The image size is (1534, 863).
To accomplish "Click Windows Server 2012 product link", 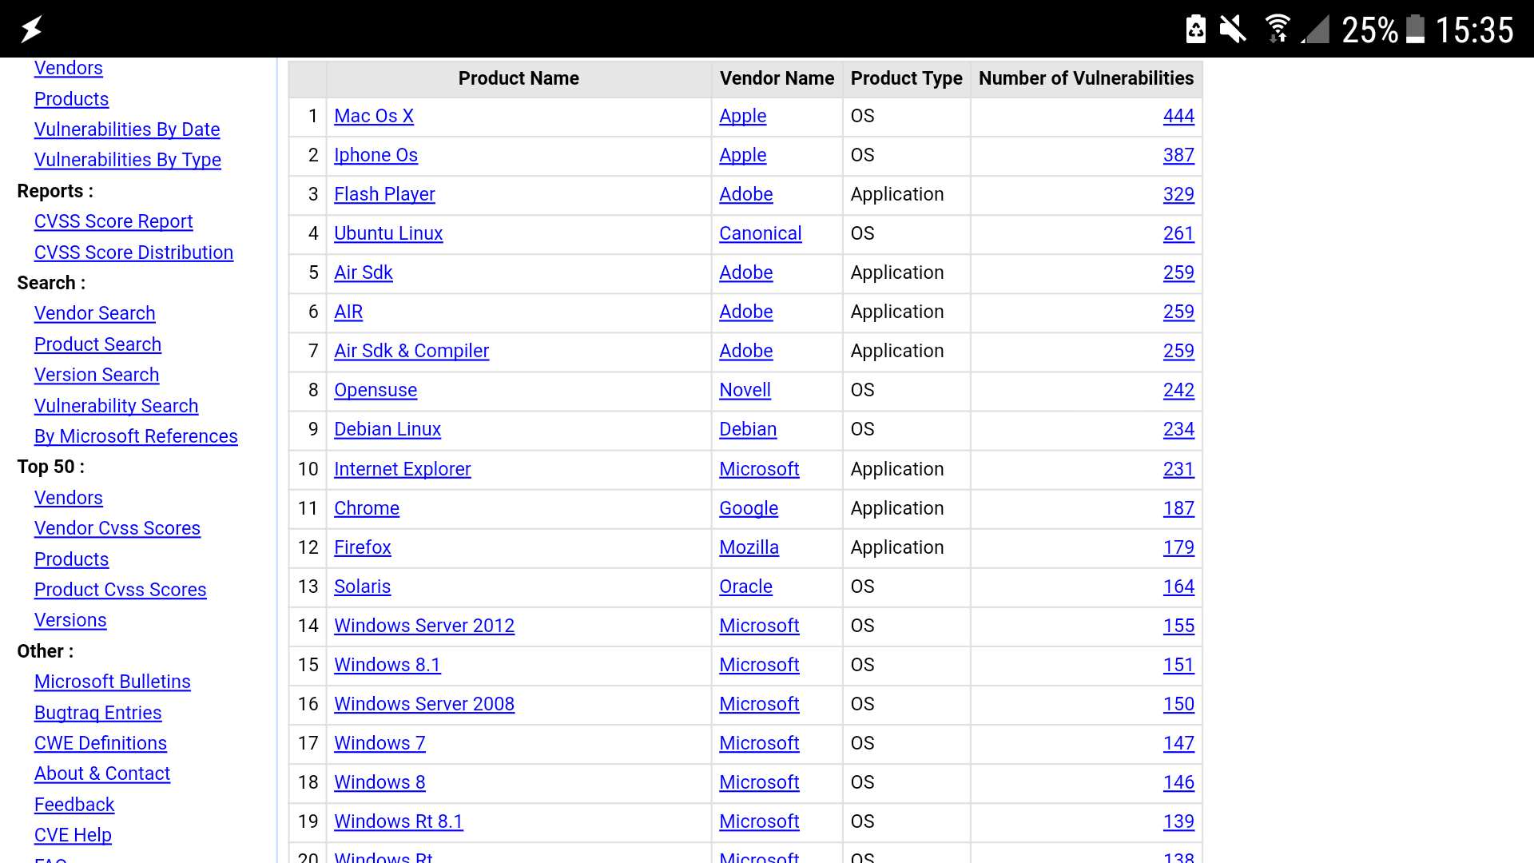I will (x=423, y=626).
